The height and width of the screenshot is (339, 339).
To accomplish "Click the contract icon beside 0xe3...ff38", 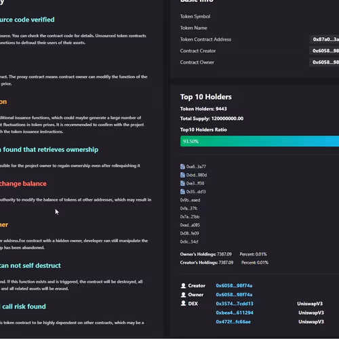I will point(182,183).
